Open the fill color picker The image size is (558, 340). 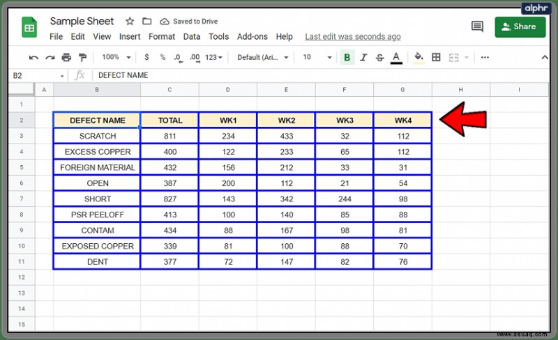click(x=419, y=58)
